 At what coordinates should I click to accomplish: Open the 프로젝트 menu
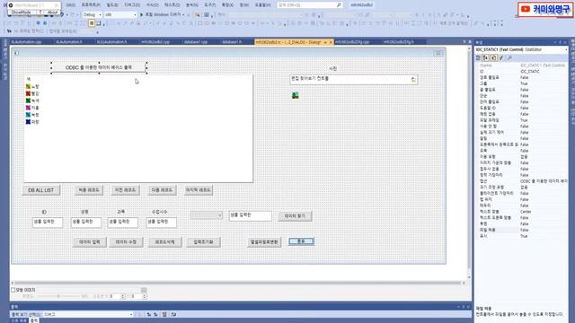(91, 5)
